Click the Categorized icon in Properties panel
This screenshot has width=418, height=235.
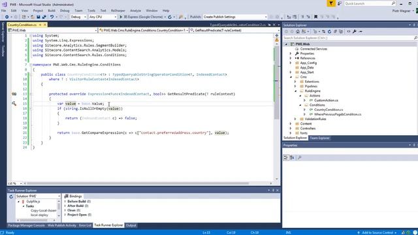(286, 158)
